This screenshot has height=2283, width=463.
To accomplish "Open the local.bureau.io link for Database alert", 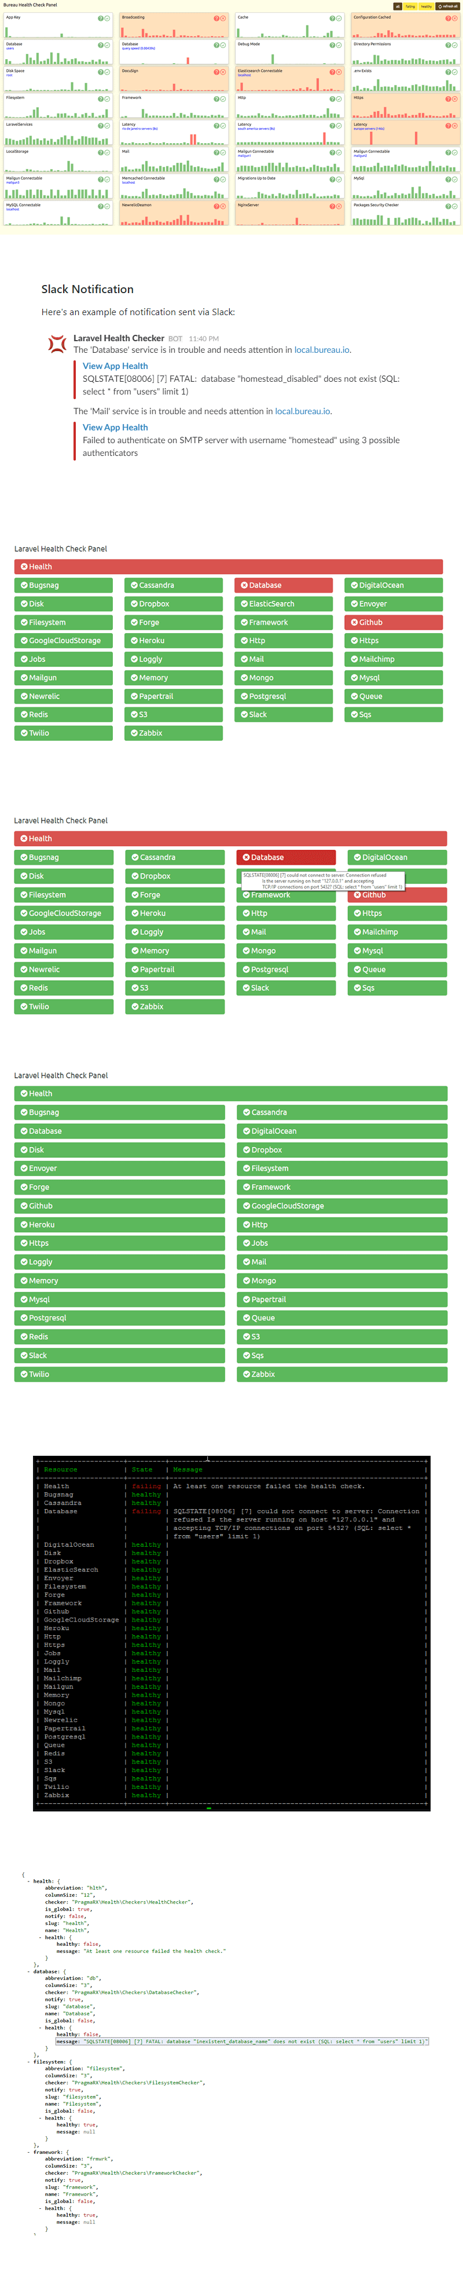I will pos(321,350).
